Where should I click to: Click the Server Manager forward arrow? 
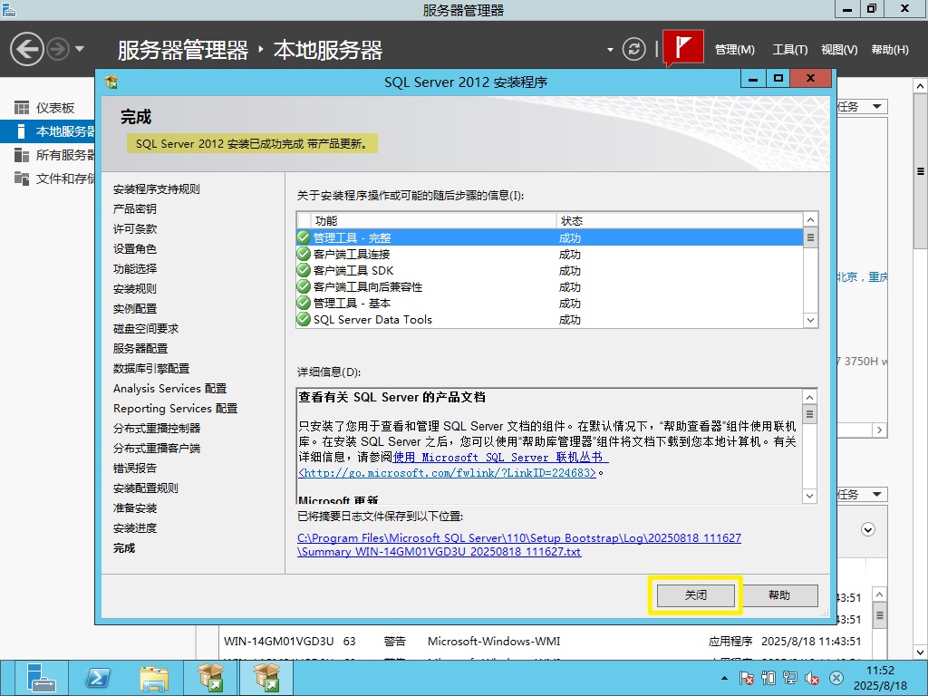[x=58, y=49]
